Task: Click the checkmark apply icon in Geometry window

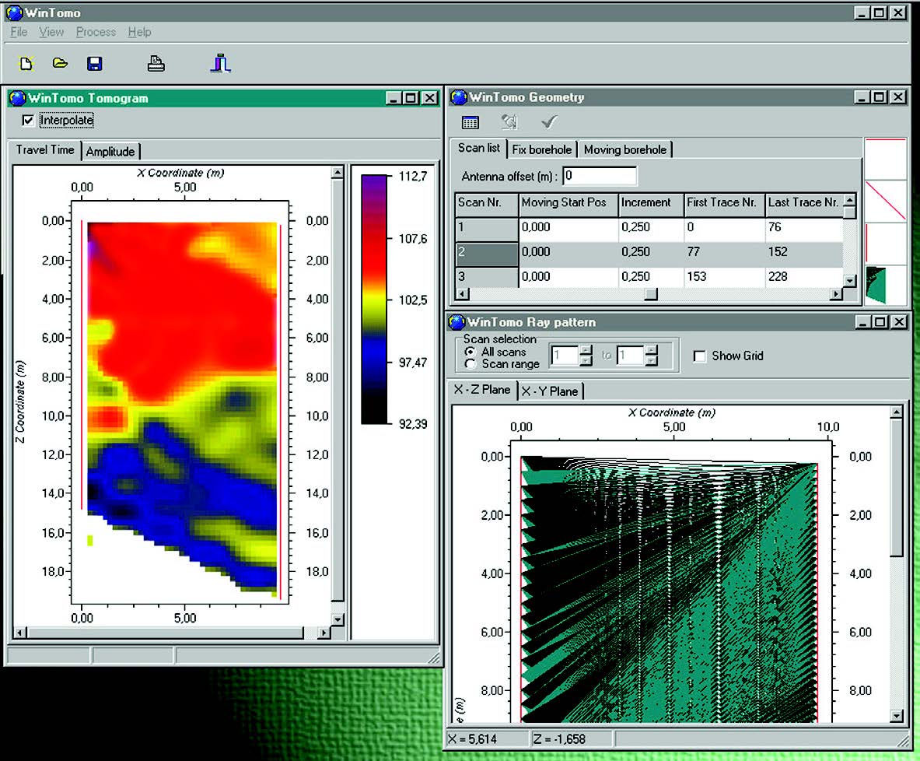Action: click(x=549, y=122)
